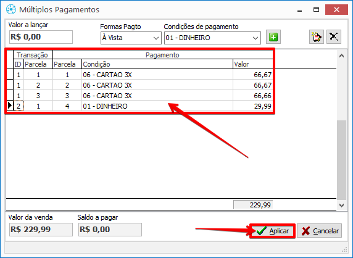Click the vertical scrollbar thumb

(341, 160)
